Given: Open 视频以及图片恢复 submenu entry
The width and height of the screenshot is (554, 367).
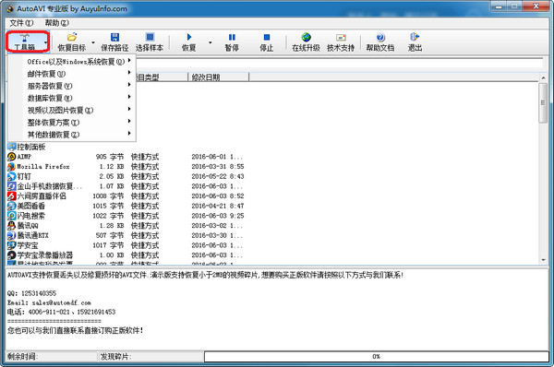Looking at the screenshot, I should coord(72,110).
